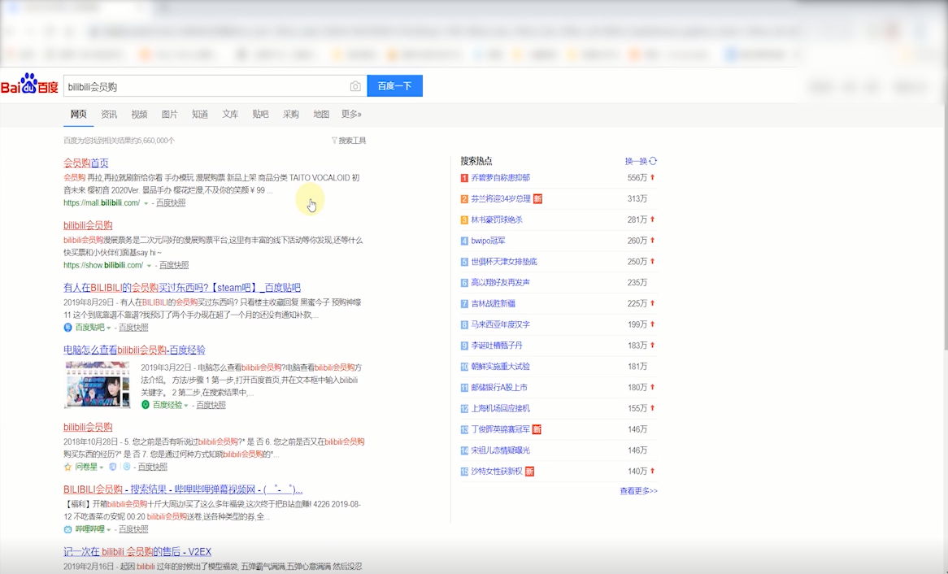Click the browser back arrow
Viewport: 948px width, 574px height.
pyautogui.click(x=9, y=30)
